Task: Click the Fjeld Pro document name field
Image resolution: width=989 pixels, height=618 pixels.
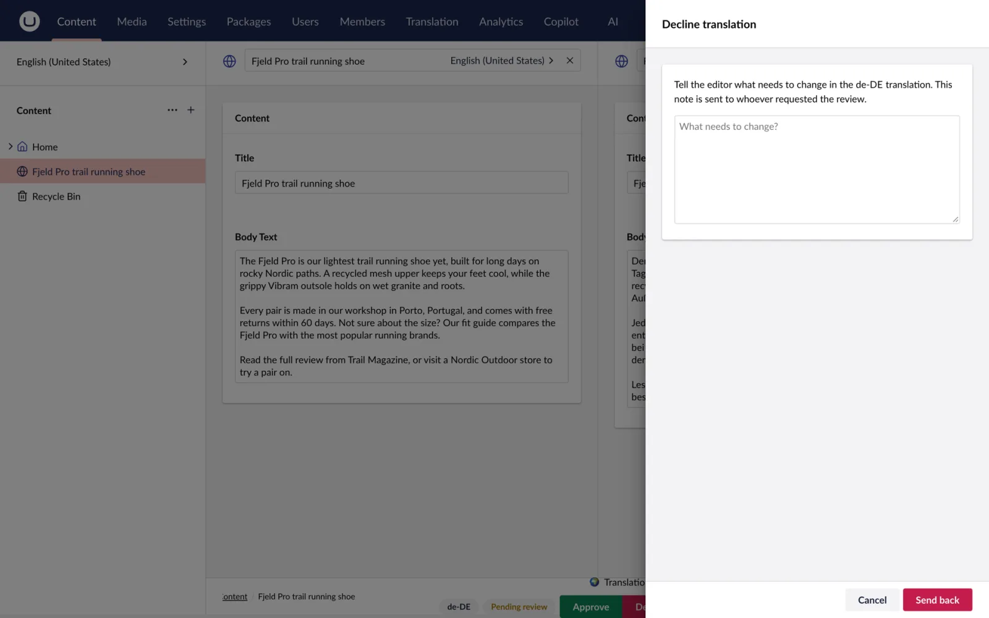Action: (x=346, y=61)
